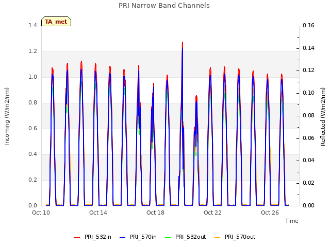This screenshot has height=247, width=330.
Task: Click the orange PRI_570out legend swatch
Action: coord(217,238)
